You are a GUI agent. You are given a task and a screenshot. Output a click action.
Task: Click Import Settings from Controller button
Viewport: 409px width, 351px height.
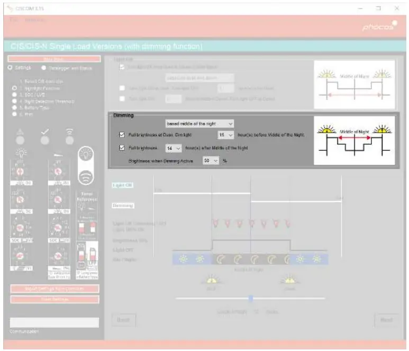pyautogui.click(x=54, y=289)
